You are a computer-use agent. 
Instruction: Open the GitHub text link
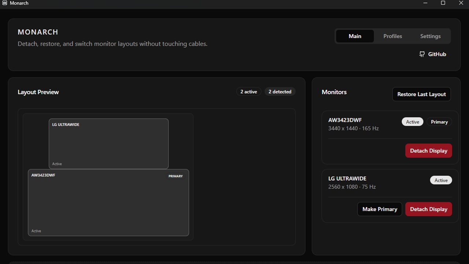(x=437, y=54)
